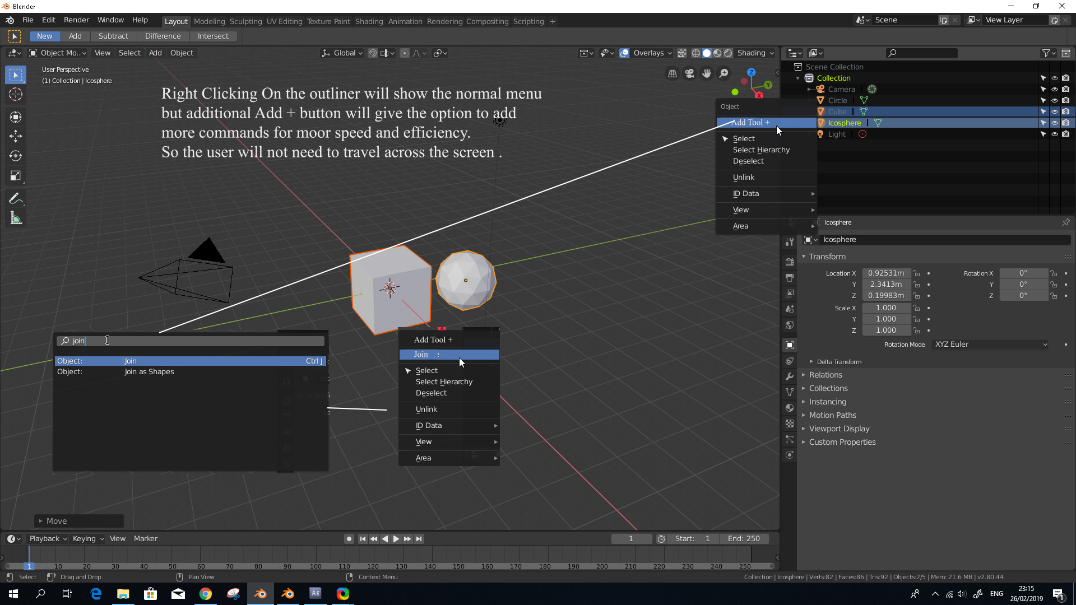Screen dimensions: 1076x605
Task: Open the Material properties tab
Action: [790, 408]
